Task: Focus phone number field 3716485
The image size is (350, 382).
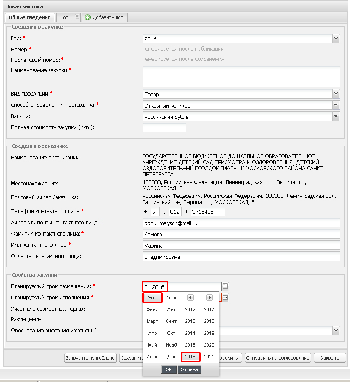Action: coord(208,211)
